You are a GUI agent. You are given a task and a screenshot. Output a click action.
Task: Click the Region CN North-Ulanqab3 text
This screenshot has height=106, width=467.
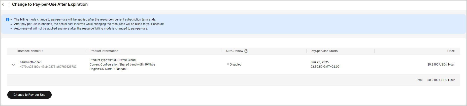(x=108, y=69)
